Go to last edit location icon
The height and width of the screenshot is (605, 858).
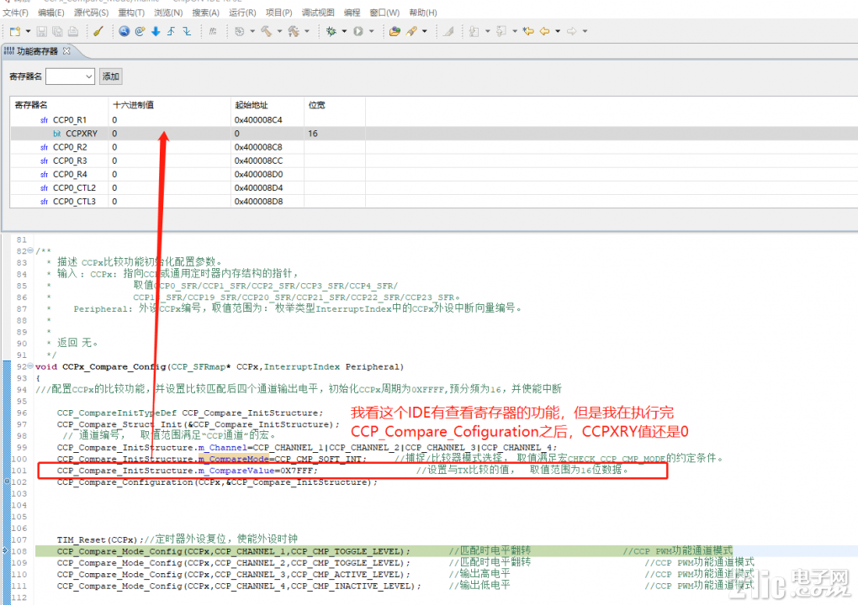528,32
